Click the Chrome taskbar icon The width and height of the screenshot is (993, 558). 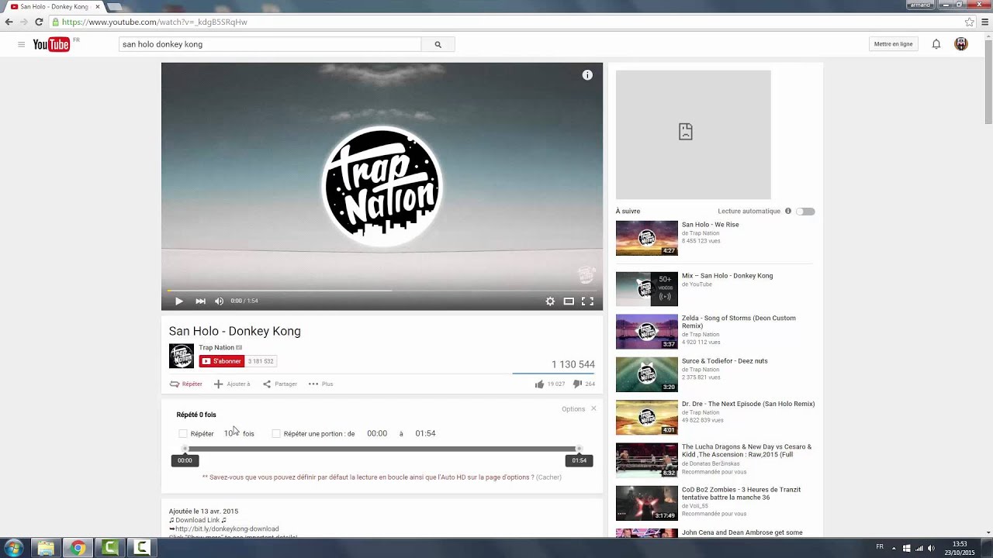[78, 549]
